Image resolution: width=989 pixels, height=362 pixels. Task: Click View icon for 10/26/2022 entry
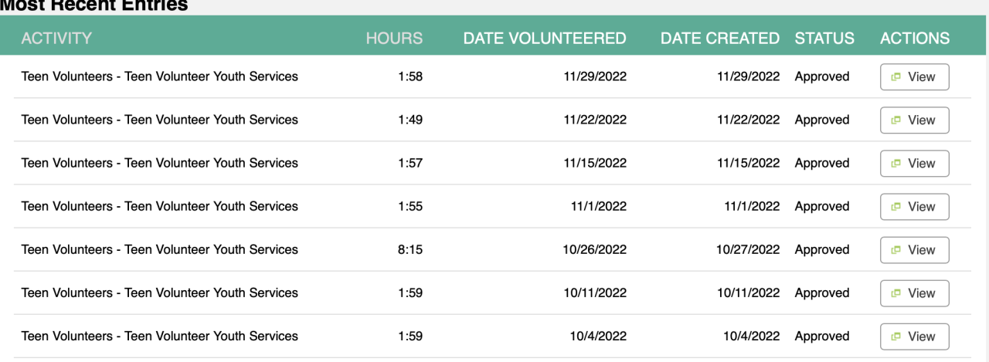pyautogui.click(x=896, y=250)
